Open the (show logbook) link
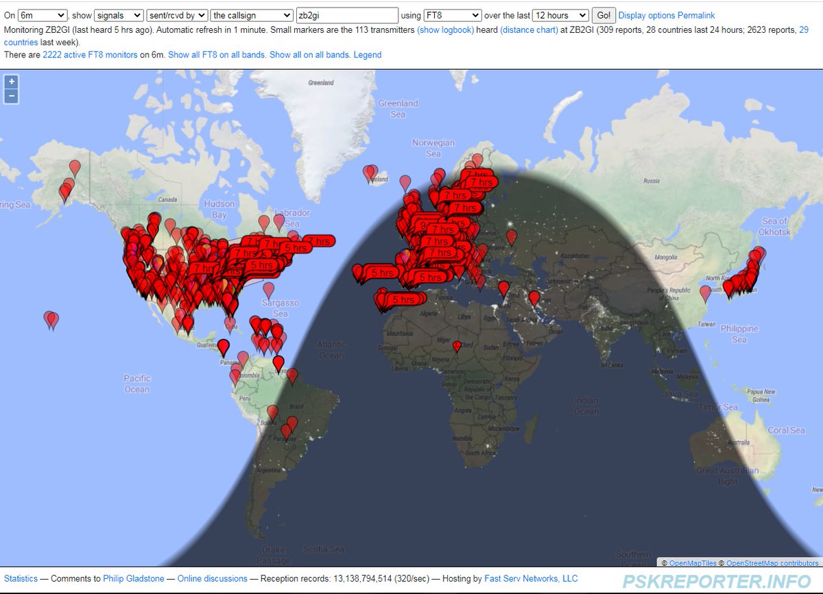Viewport: 823px width, 594px height. tap(445, 30)
